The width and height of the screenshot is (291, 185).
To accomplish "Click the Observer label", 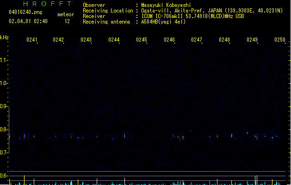I will 94,5.
